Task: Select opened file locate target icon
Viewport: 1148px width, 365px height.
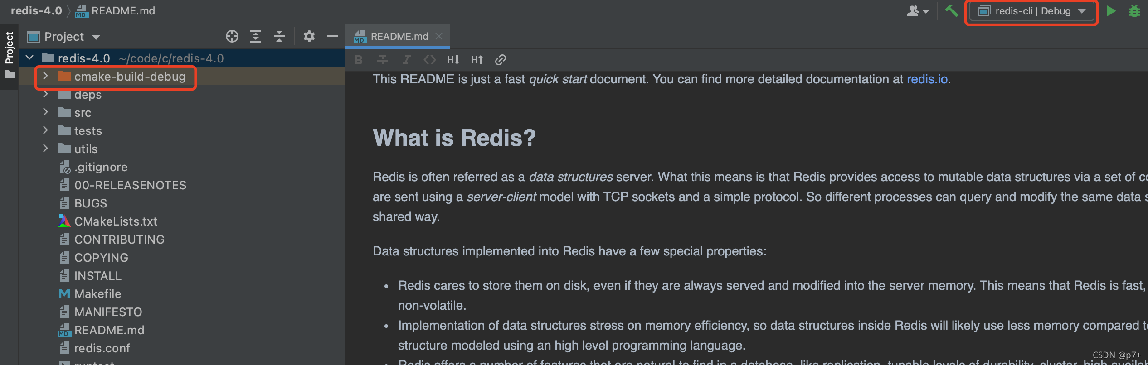Action: tap(232, 36)
